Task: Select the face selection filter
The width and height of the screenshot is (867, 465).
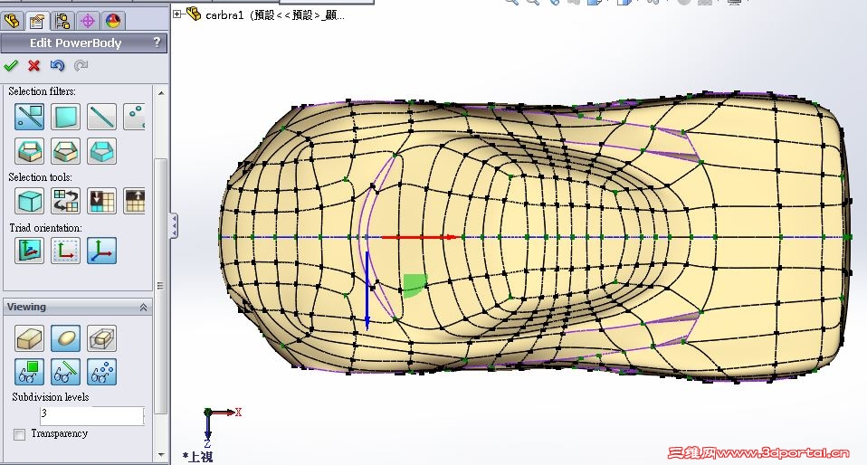Action: click(x=65, y=117)
